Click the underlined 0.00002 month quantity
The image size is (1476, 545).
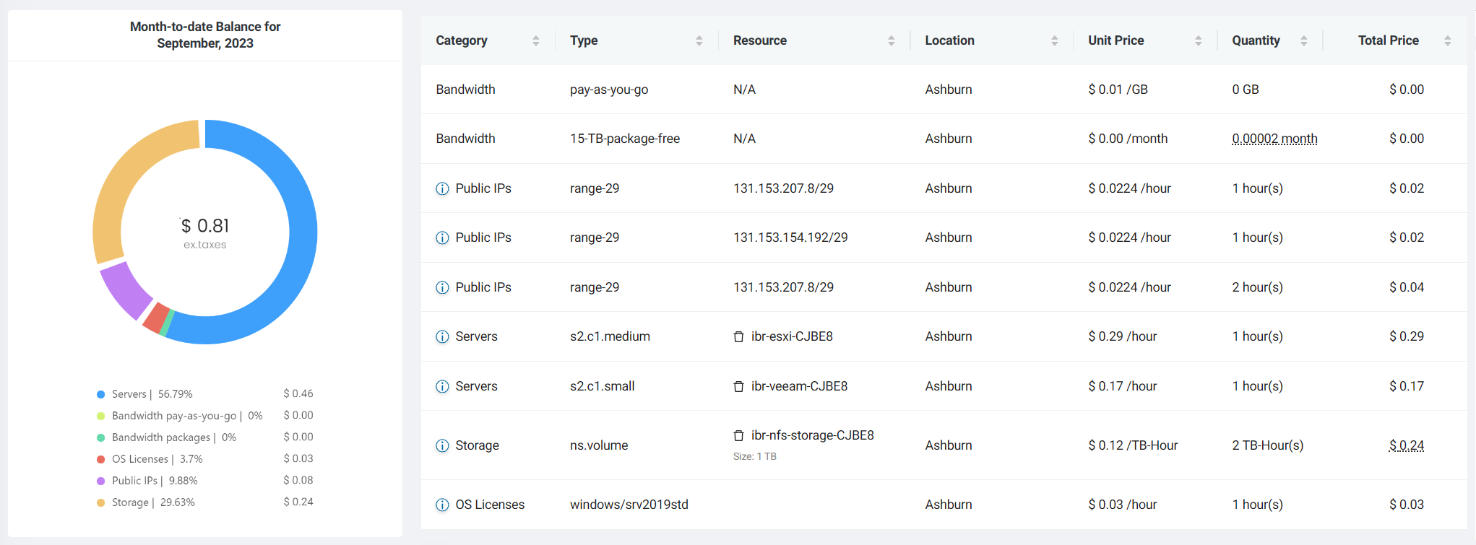tap(1274, 139)
